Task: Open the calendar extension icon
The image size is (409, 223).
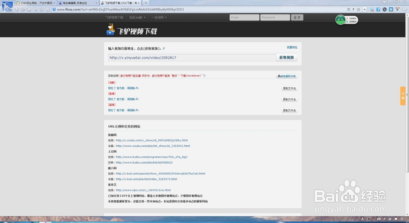Action: tap(397, 9)
